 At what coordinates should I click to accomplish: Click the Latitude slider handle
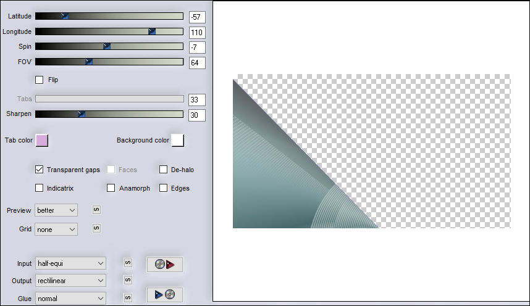[x=65, y=16]
